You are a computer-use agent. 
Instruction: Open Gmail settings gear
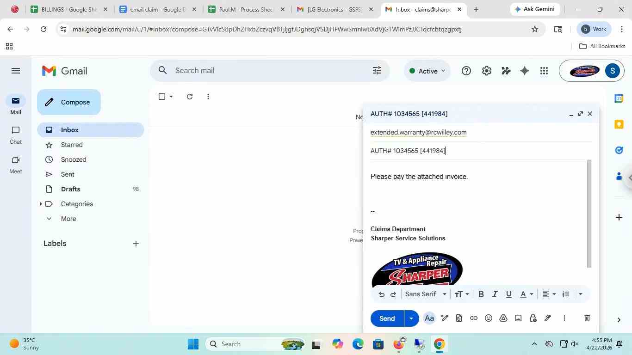point(486,71)
